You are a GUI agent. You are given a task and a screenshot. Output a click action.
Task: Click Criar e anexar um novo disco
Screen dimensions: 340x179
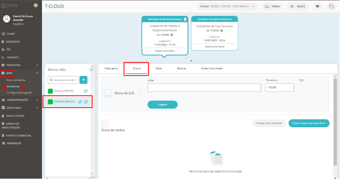pos(309,123)
